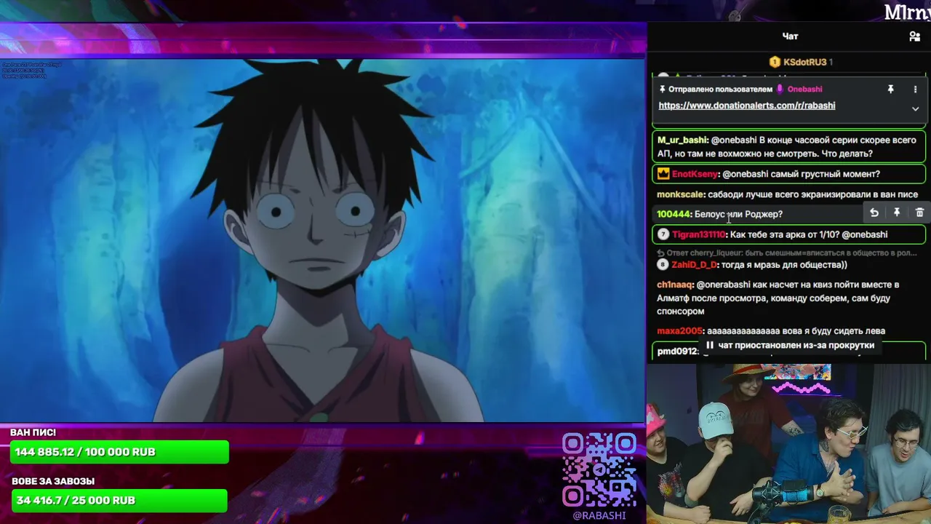Click the @onebashi mention in Tigran131110's message
Viewport: 931px width, 524px height.
pyautogui.click(x=865, y=234)
